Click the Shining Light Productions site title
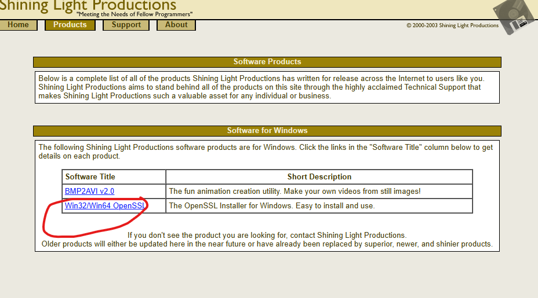This screenshot has height=298, width=538. [88, 5]
